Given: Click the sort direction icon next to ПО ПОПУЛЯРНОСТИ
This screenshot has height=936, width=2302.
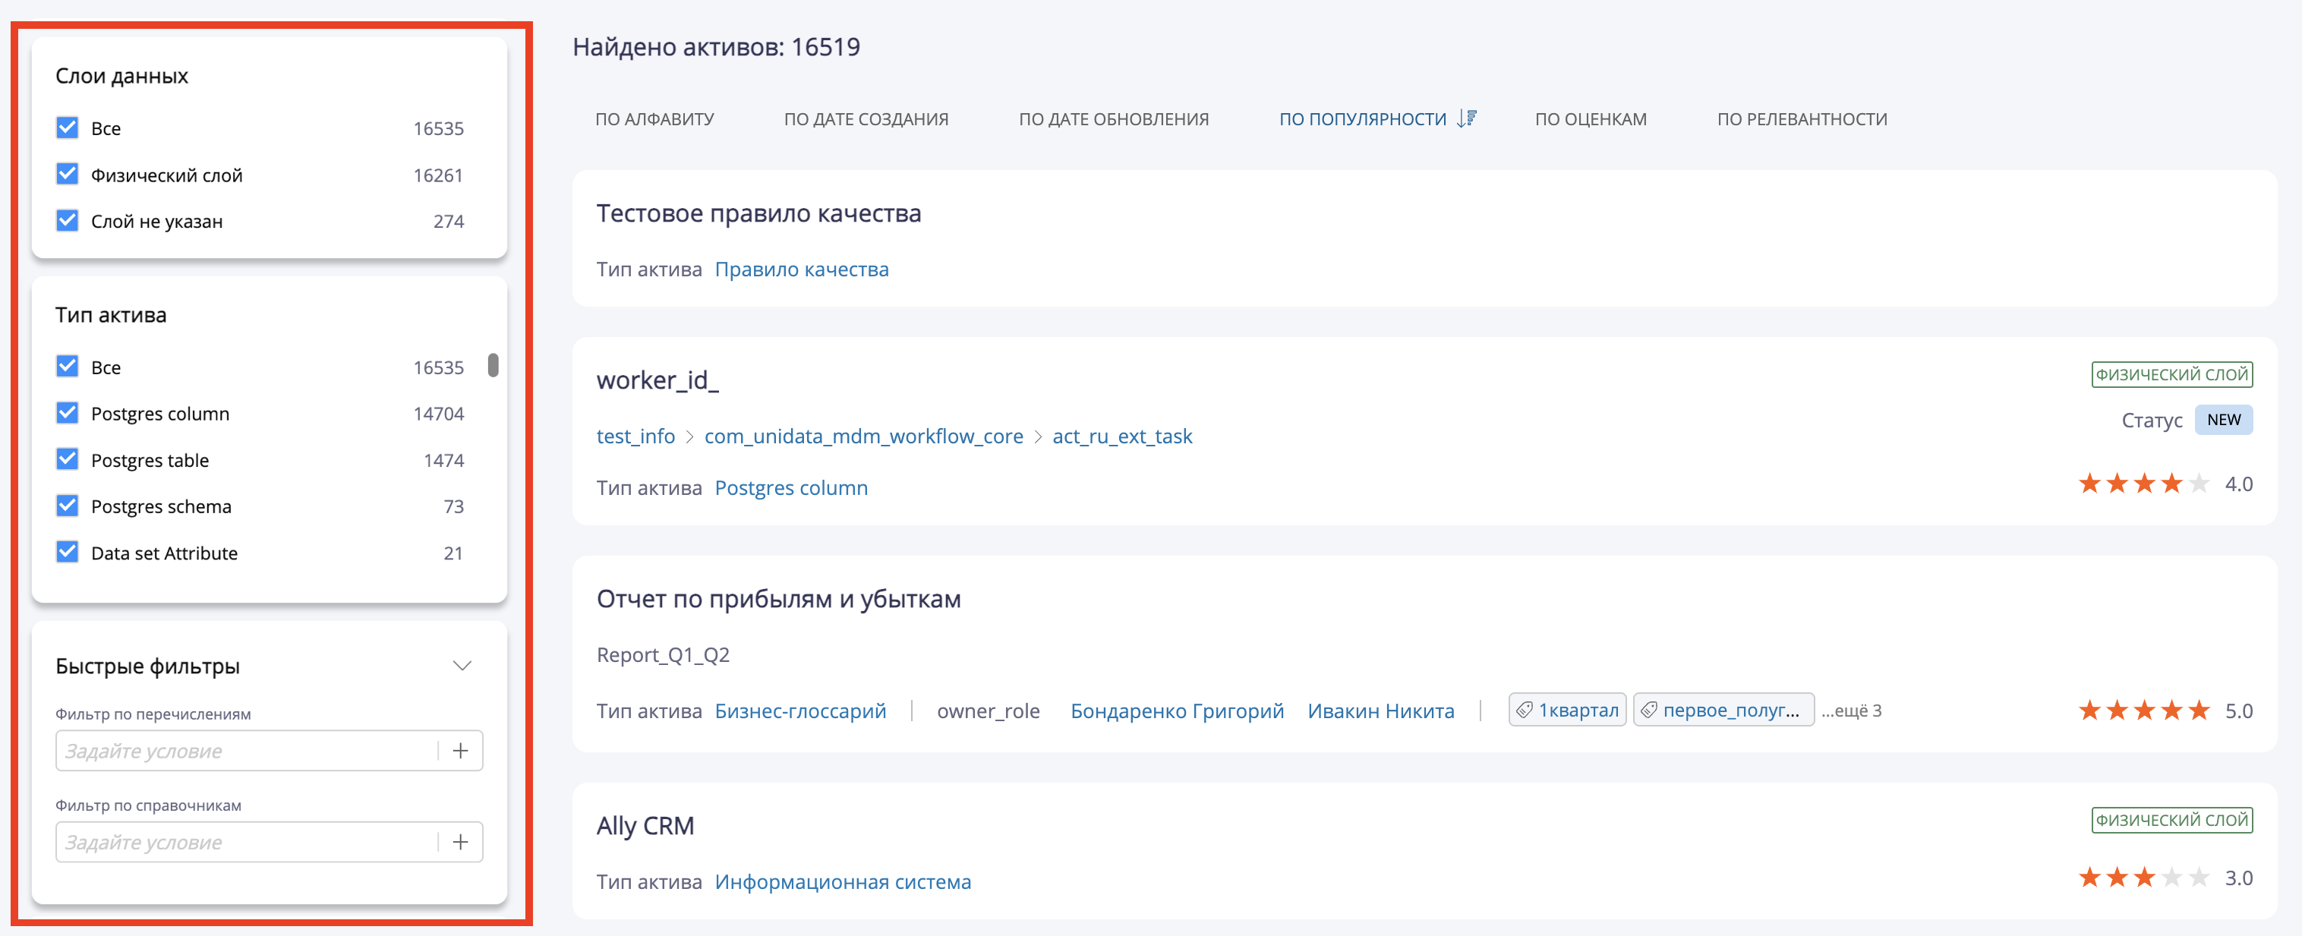Looking at the screenshot, I should pyautogui.click(x=1465, y=117).
